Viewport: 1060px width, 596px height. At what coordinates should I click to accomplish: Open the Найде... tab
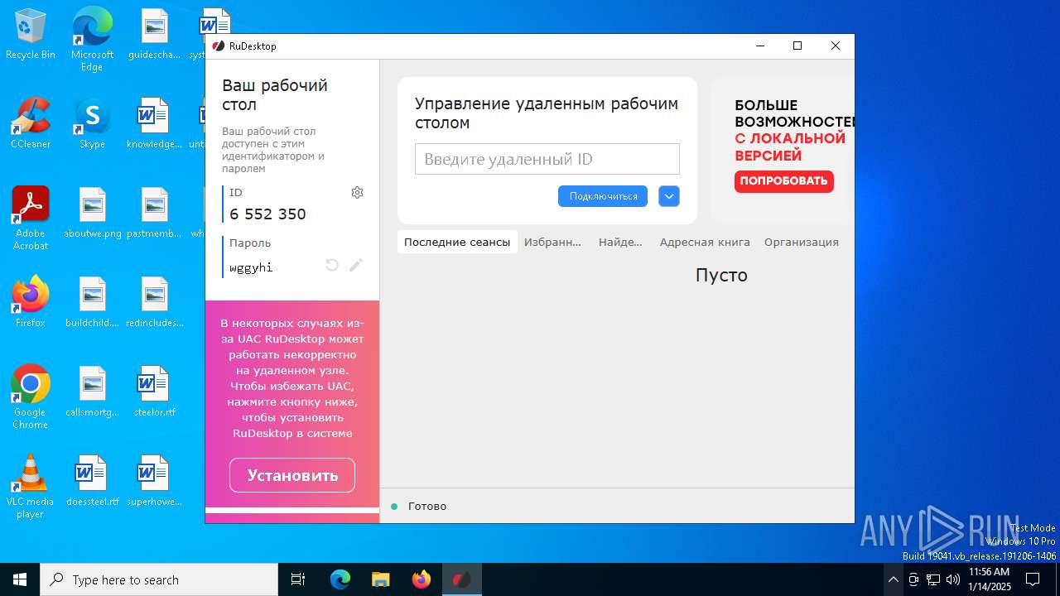point(620,242)
